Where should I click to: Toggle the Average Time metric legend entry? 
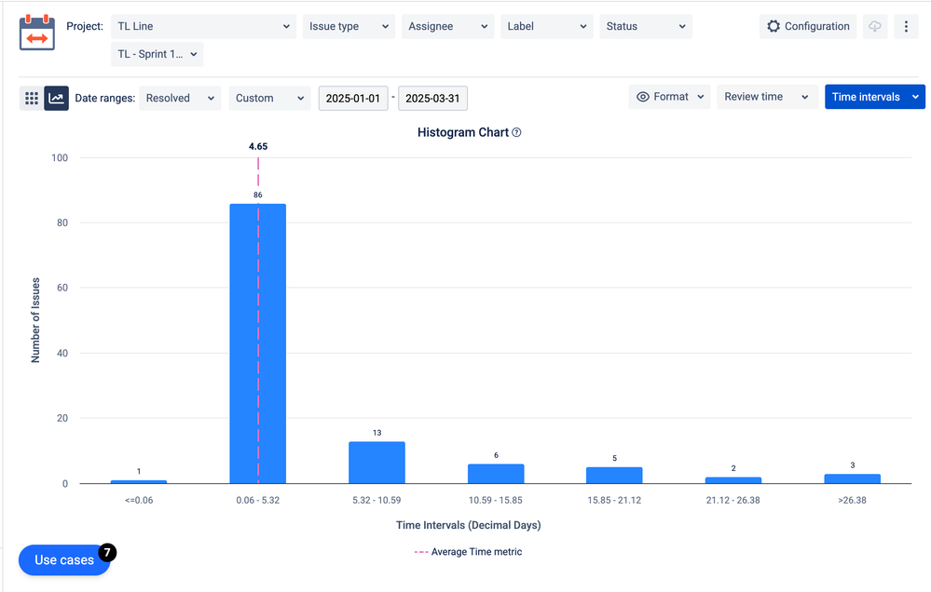468,552
